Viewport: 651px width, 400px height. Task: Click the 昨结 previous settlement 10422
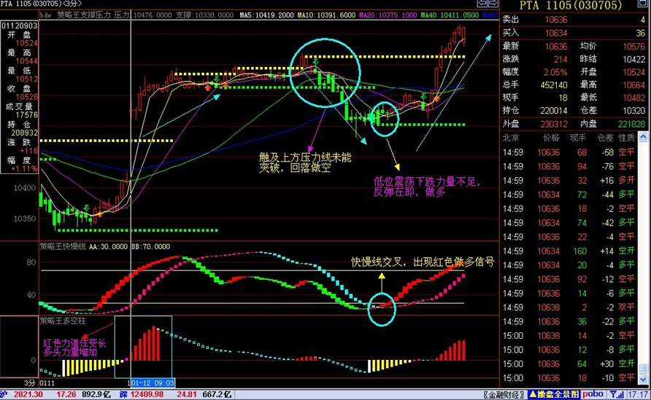pyautogui.click(x=633, y=59)
